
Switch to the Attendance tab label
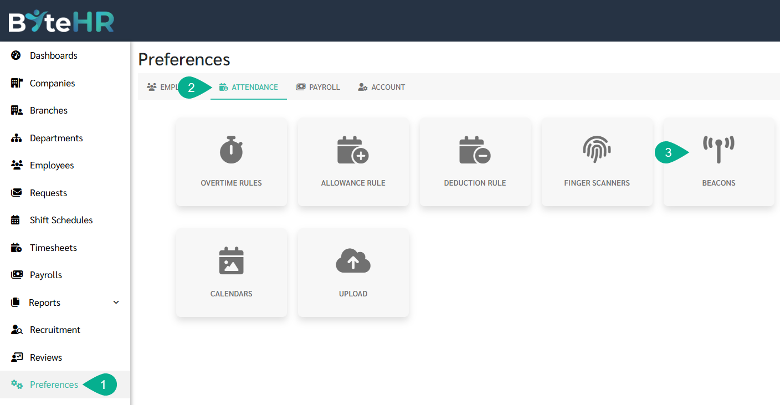pos(255,87)
